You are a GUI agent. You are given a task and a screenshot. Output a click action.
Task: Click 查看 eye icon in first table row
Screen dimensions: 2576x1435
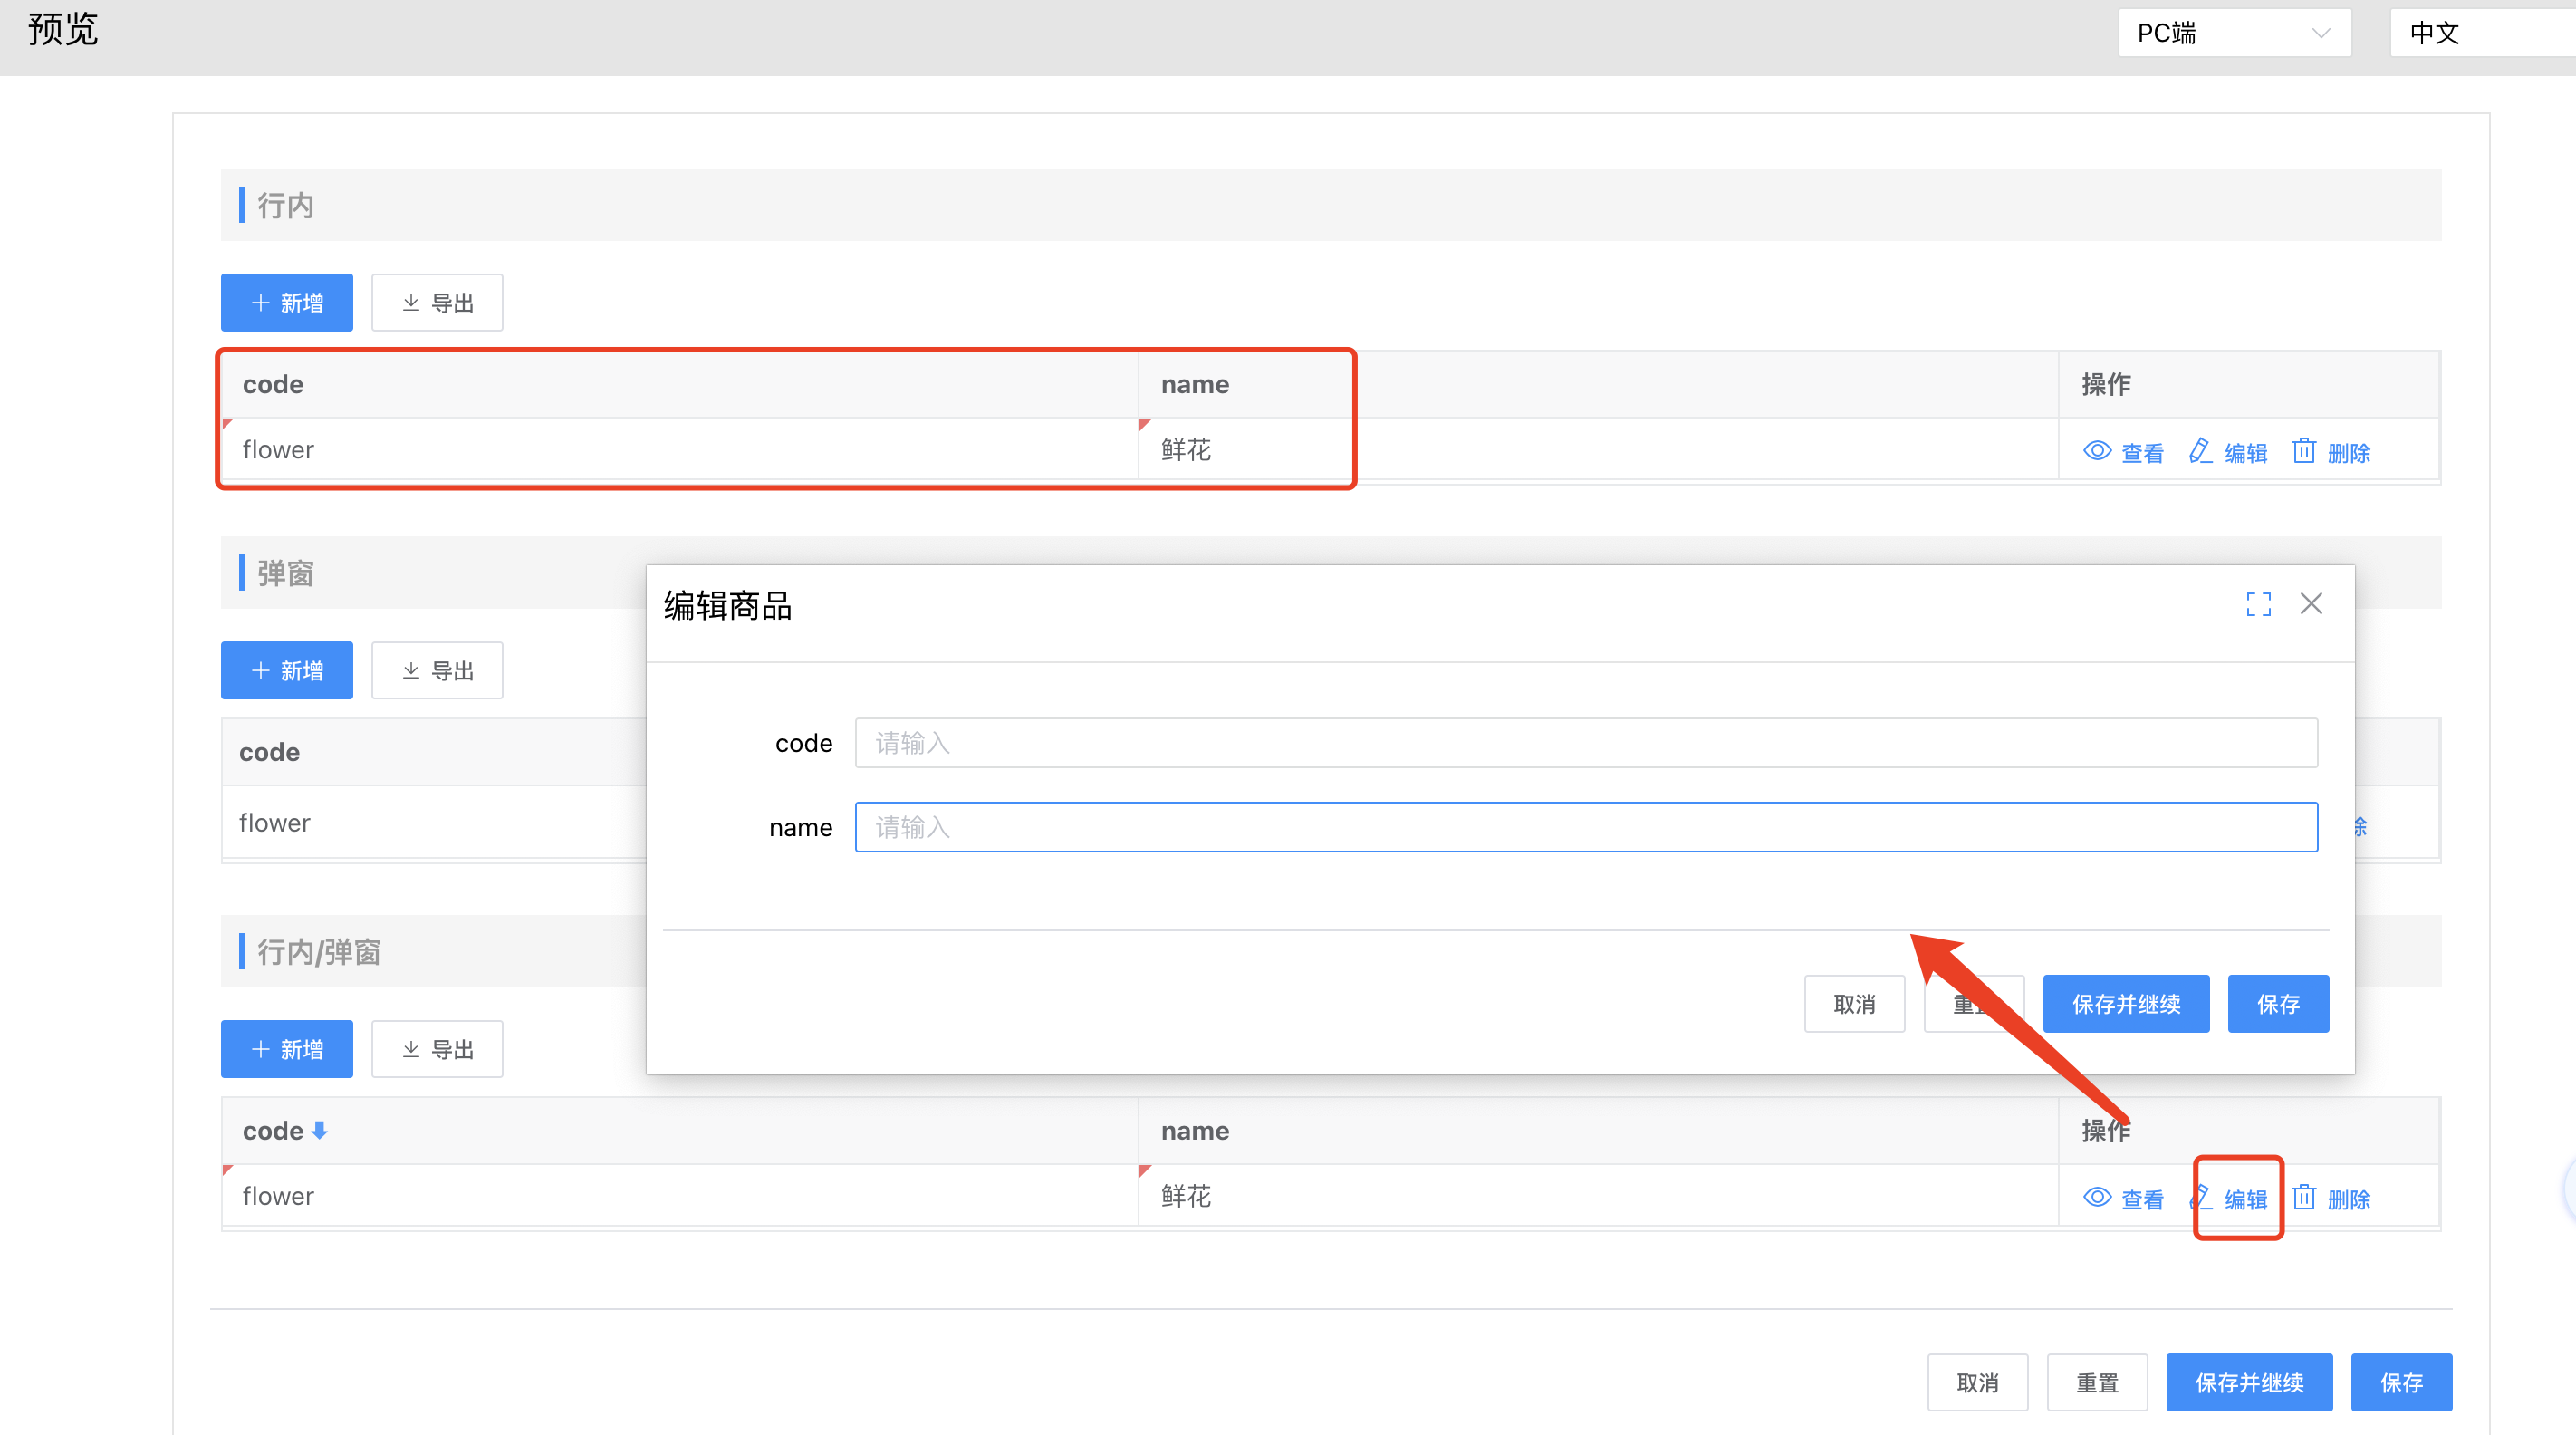pyautogui.click(x=2097, y=451)
